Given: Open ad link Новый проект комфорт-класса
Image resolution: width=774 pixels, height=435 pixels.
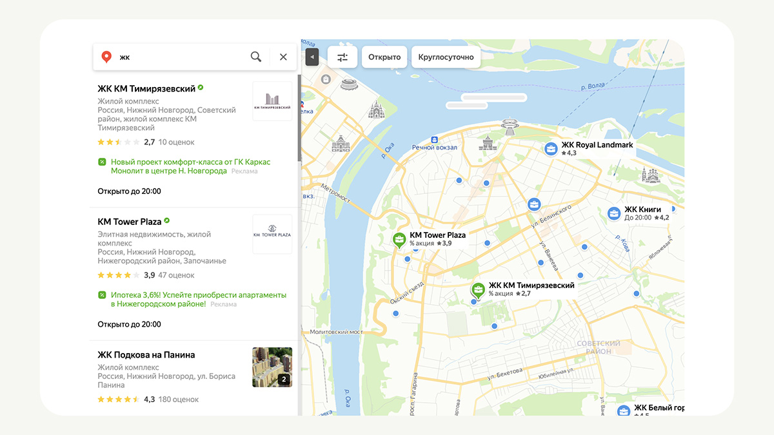Looking at the screenshot, I should pyautogui.click(x=190, y=166).
